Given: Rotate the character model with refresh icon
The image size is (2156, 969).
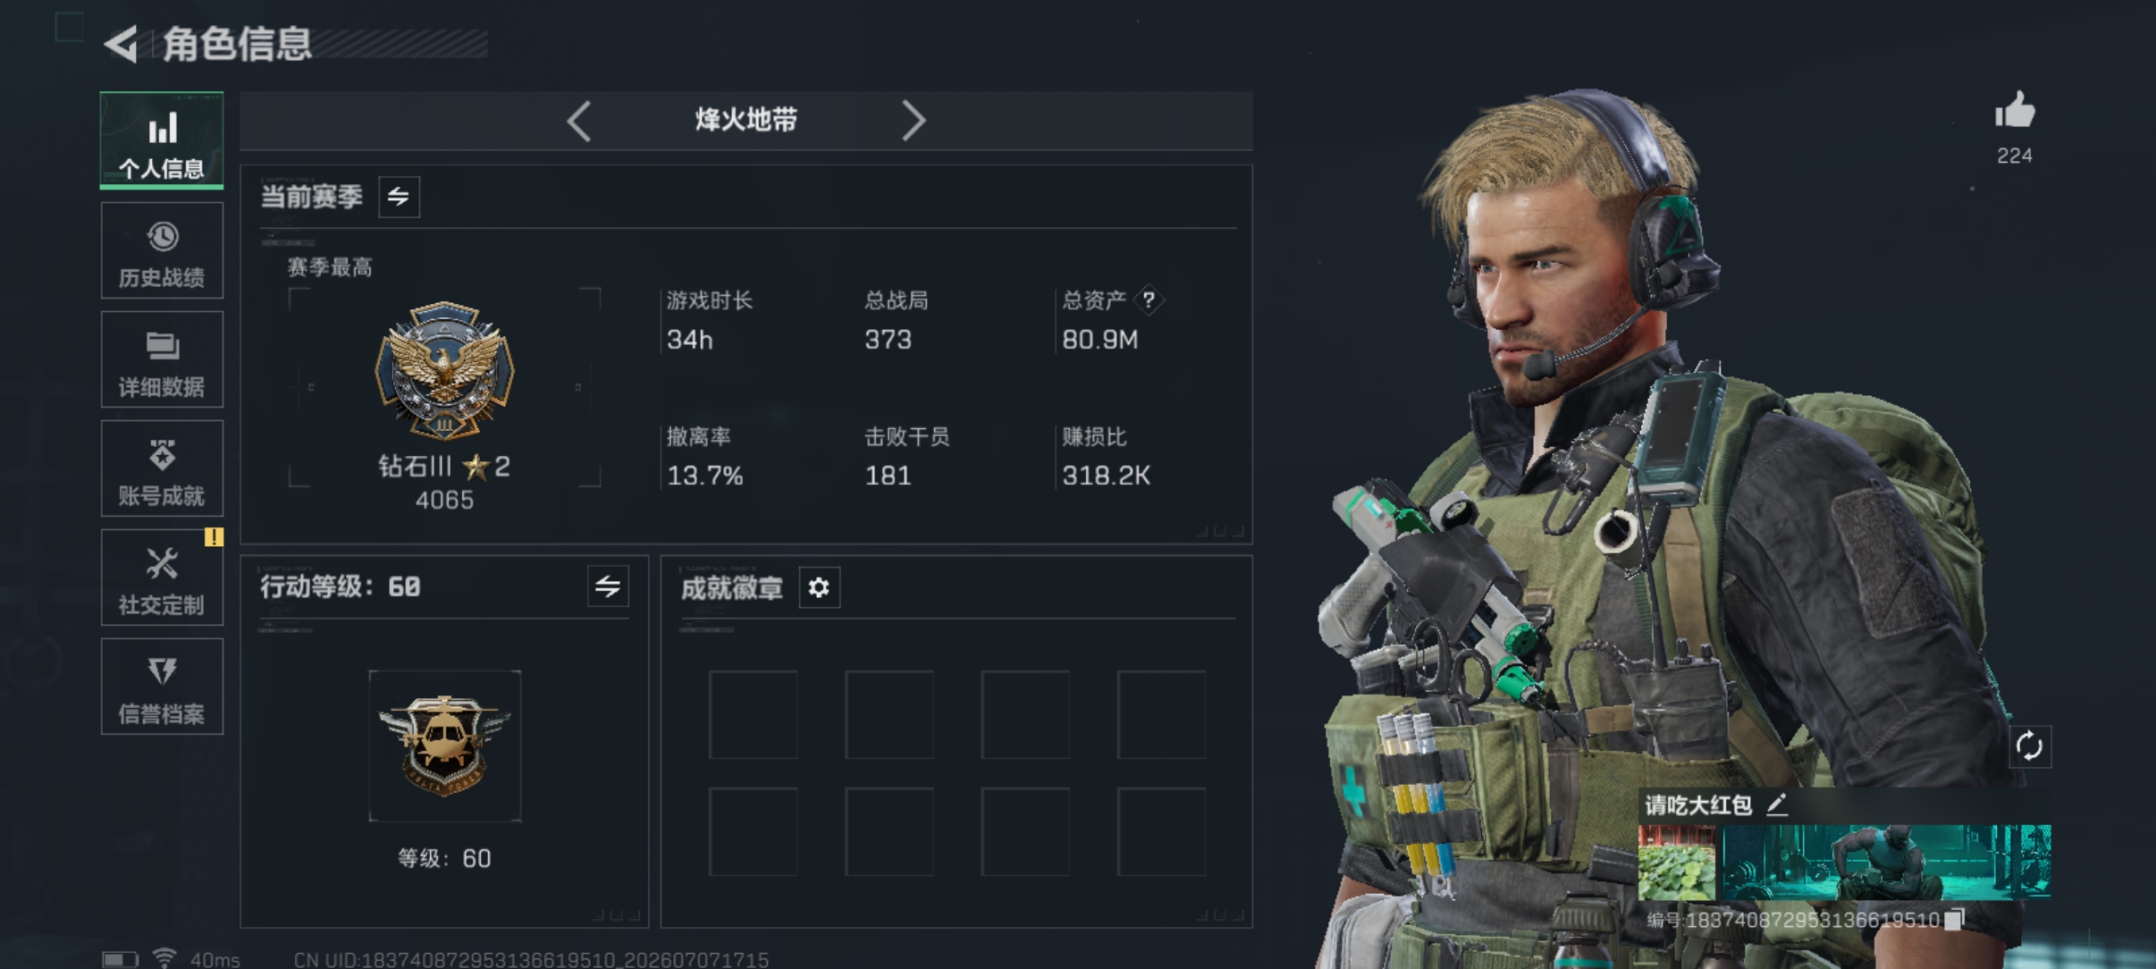Looking at the screenshot, I should pyautogui.click(x=2029, y=746).
